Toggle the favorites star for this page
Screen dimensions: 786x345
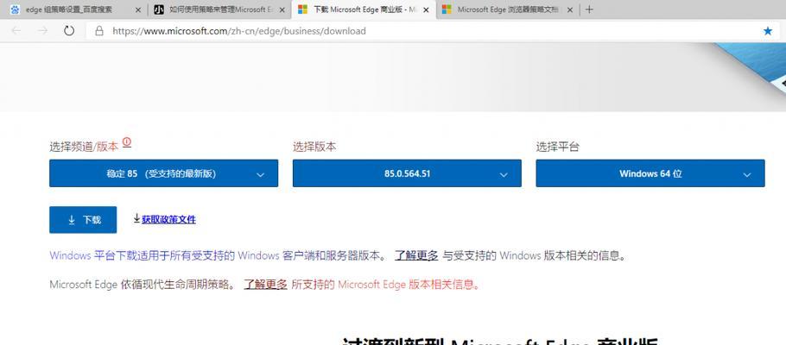pyautogui.click(x=768, y=31)
